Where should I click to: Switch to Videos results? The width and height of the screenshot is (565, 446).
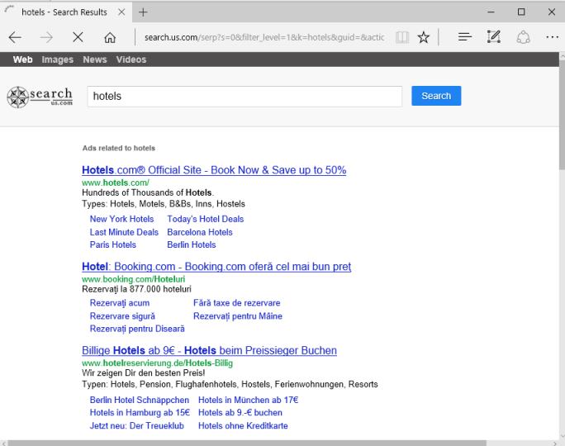tap(131, 59)
